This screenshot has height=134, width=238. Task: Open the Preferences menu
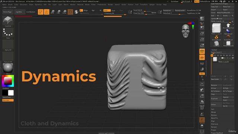(x=102, y=4)
